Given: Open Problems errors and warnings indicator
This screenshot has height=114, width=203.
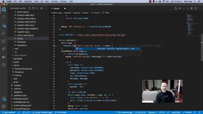Looking at the screenshot, I should point(26,112).
